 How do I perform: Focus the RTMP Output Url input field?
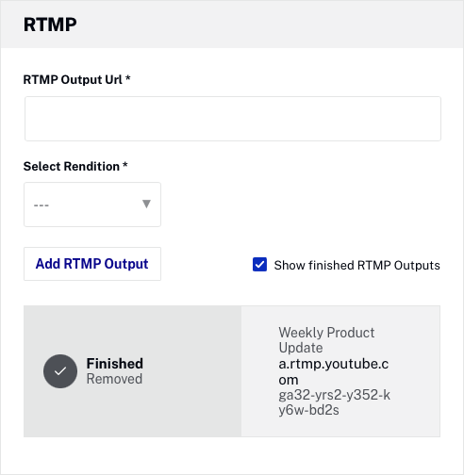pyautogui.click(x=233, y=119)
